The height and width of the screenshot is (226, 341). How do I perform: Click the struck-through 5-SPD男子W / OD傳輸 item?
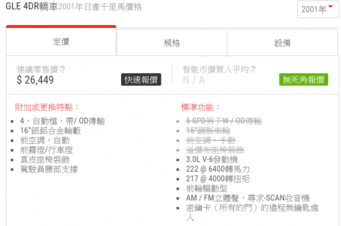tap(224, 121)
